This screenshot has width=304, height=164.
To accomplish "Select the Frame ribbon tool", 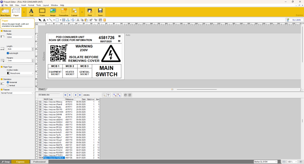I will (42, 12).
